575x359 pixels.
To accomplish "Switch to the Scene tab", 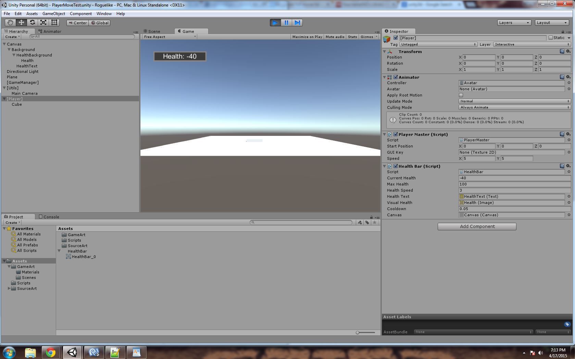I will click(x=152, y=31).
